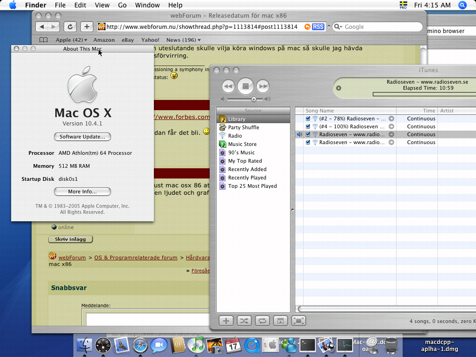This screenshot has width=476, height=357.
Task: Open iChat from the Dock
Action: pyautogui.click(x=159, y=345)
